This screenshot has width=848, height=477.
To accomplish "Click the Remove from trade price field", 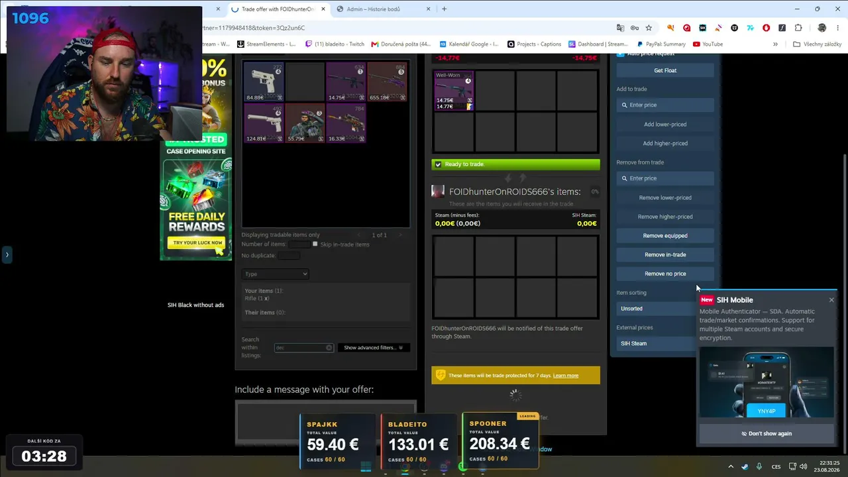I will [665, 178].
